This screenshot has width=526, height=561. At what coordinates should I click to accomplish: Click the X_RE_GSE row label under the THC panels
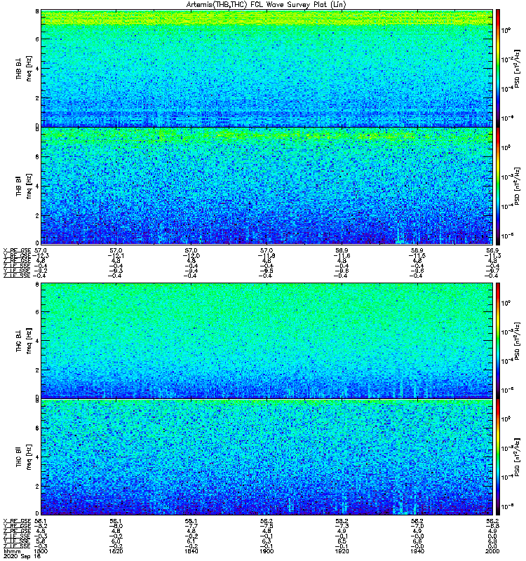17,521
